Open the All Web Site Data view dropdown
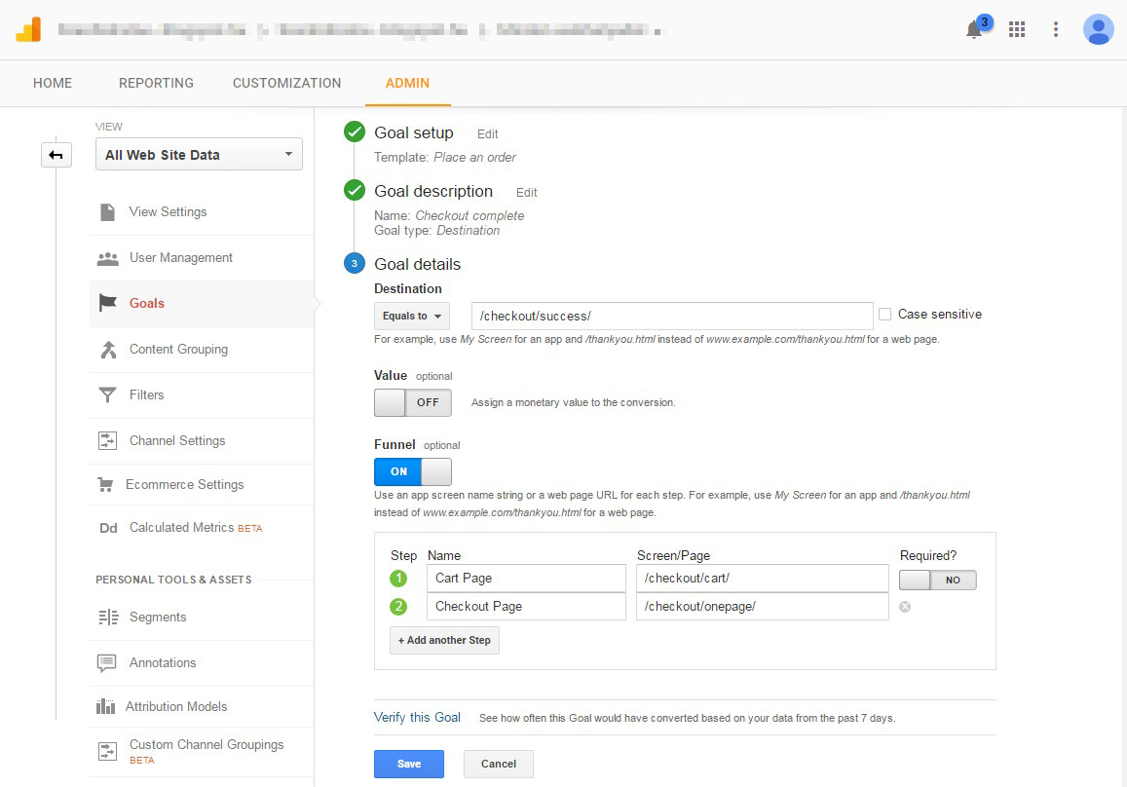Viewport: 1127px width, 787px height. (199, 155)
